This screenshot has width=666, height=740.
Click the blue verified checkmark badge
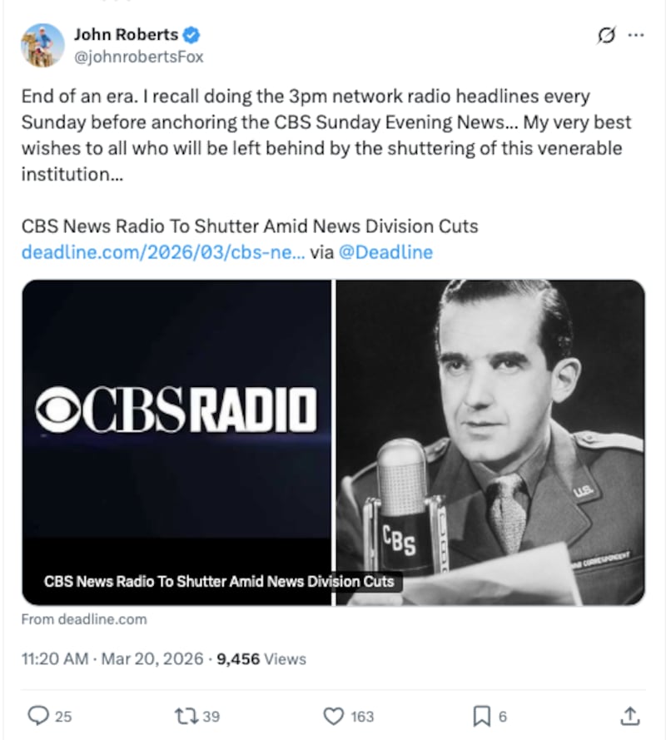pyautogui.click(x=191, y=35)
